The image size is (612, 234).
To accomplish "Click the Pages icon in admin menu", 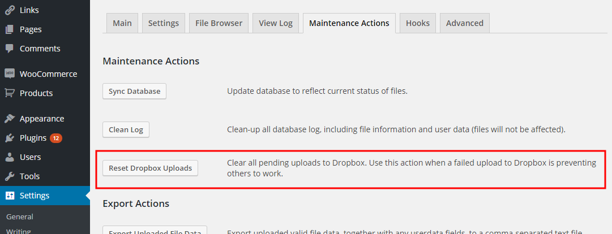I will click(10, 29).
